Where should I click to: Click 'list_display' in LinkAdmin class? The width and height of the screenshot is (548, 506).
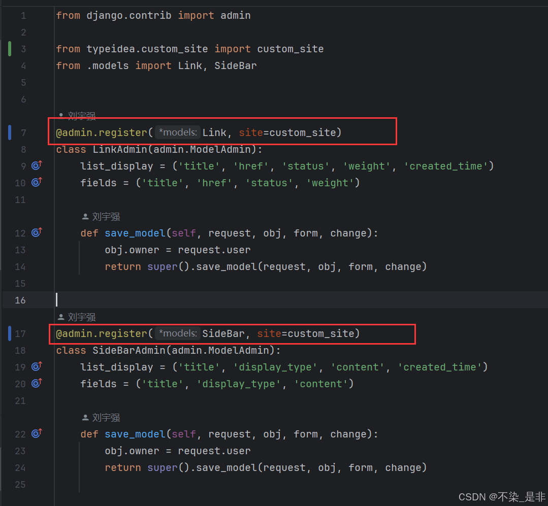(117, 166)
